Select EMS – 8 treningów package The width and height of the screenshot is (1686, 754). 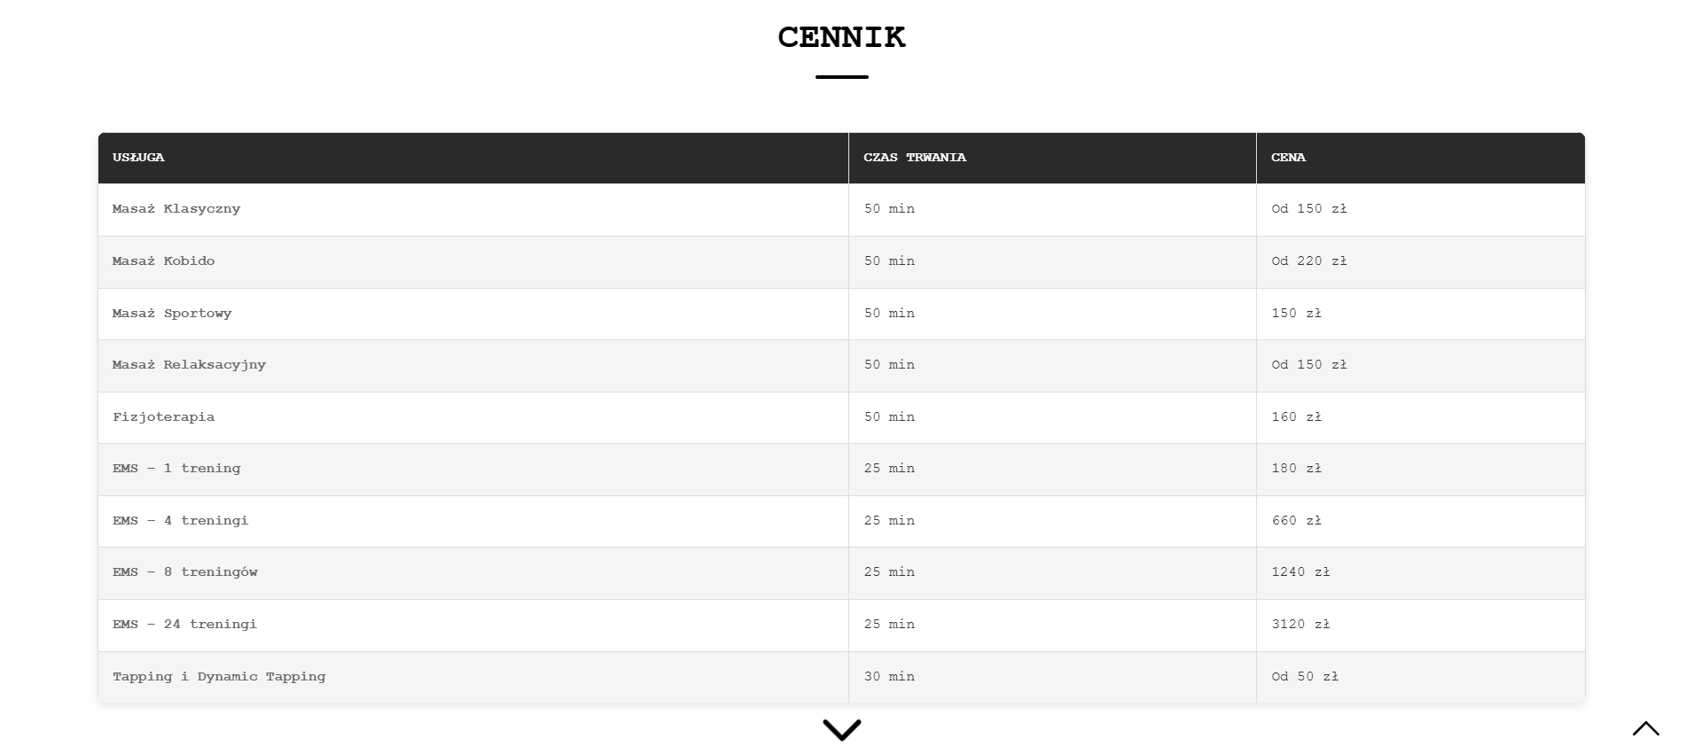(x=185, y=572)
